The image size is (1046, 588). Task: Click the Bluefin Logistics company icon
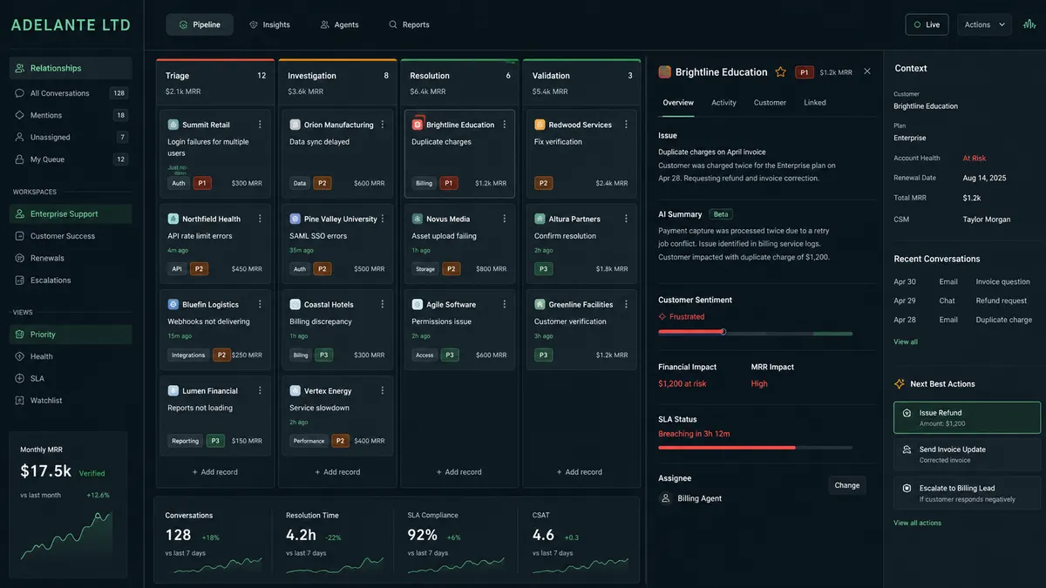tap(173, 305)
